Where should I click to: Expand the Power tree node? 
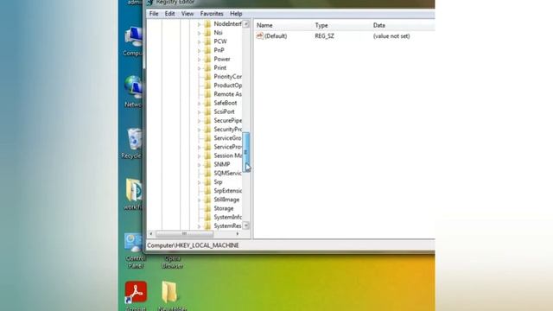tap(199, 60)
